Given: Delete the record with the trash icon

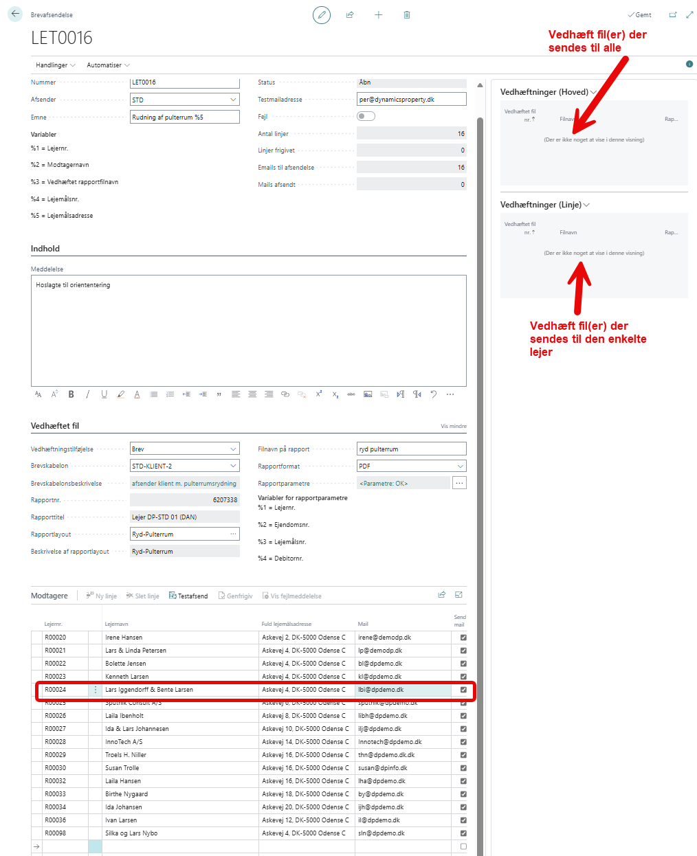Looking at the screenshot, I should [407, 15].
